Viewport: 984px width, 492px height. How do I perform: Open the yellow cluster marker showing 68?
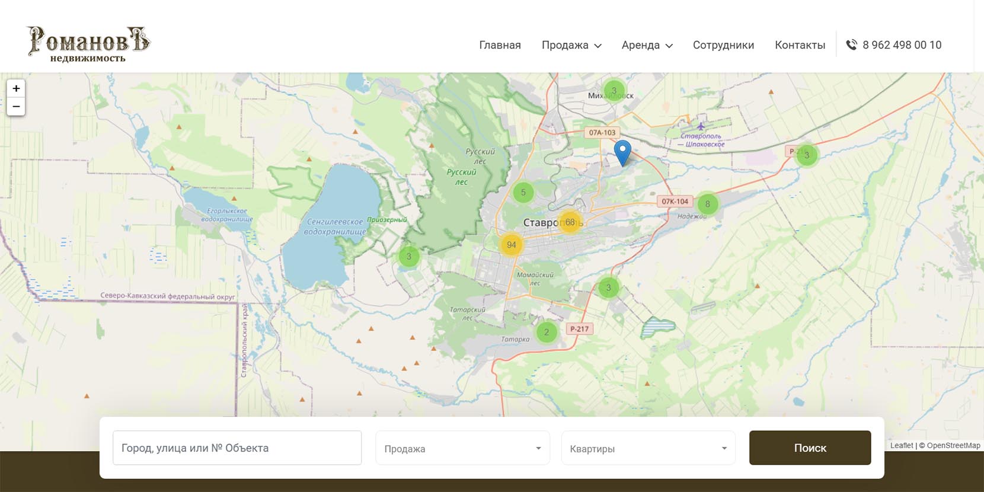[x=570, y=222]
